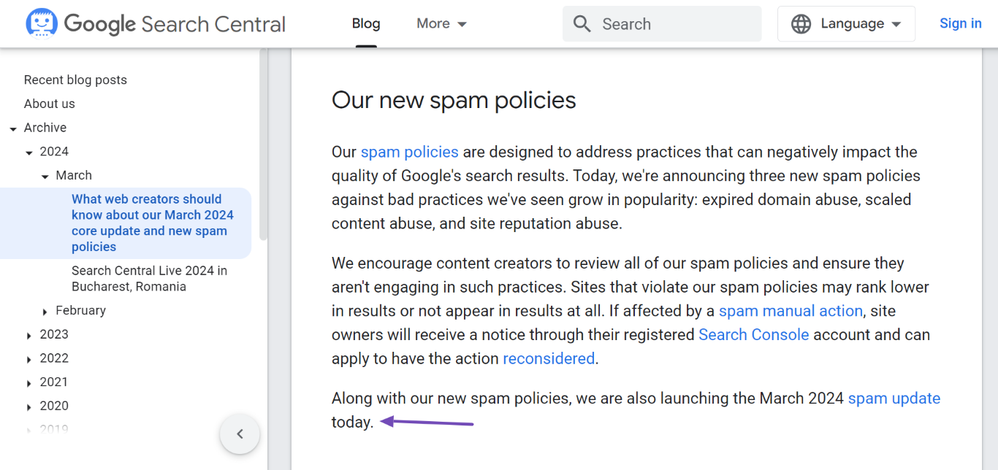Expand the 2020 archive node
998x470 pixels.
(x=29, y=407)
